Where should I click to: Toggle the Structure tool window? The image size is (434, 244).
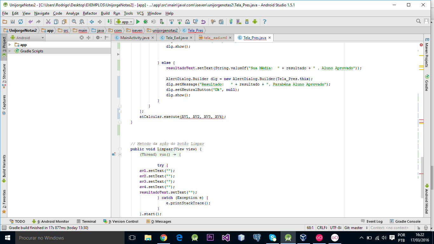[4, 76]
